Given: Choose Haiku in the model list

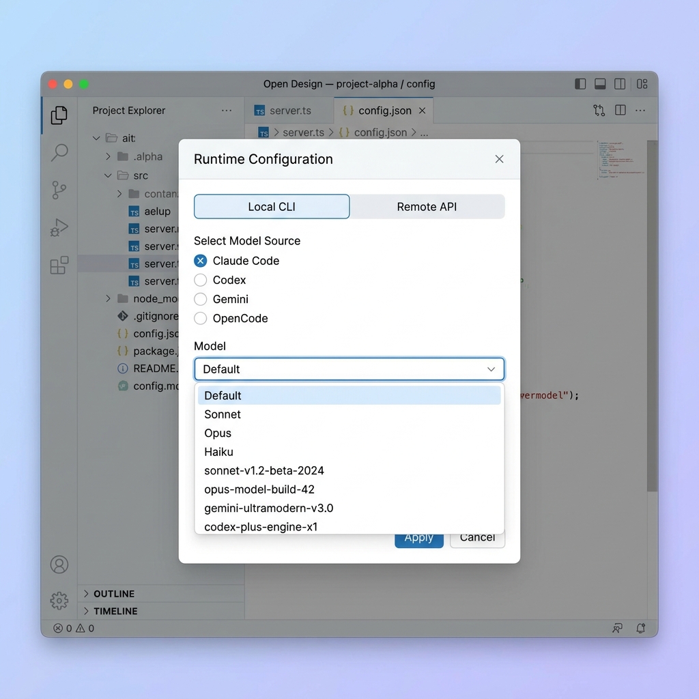Looking at the screenshot, I should coord(349,452).
